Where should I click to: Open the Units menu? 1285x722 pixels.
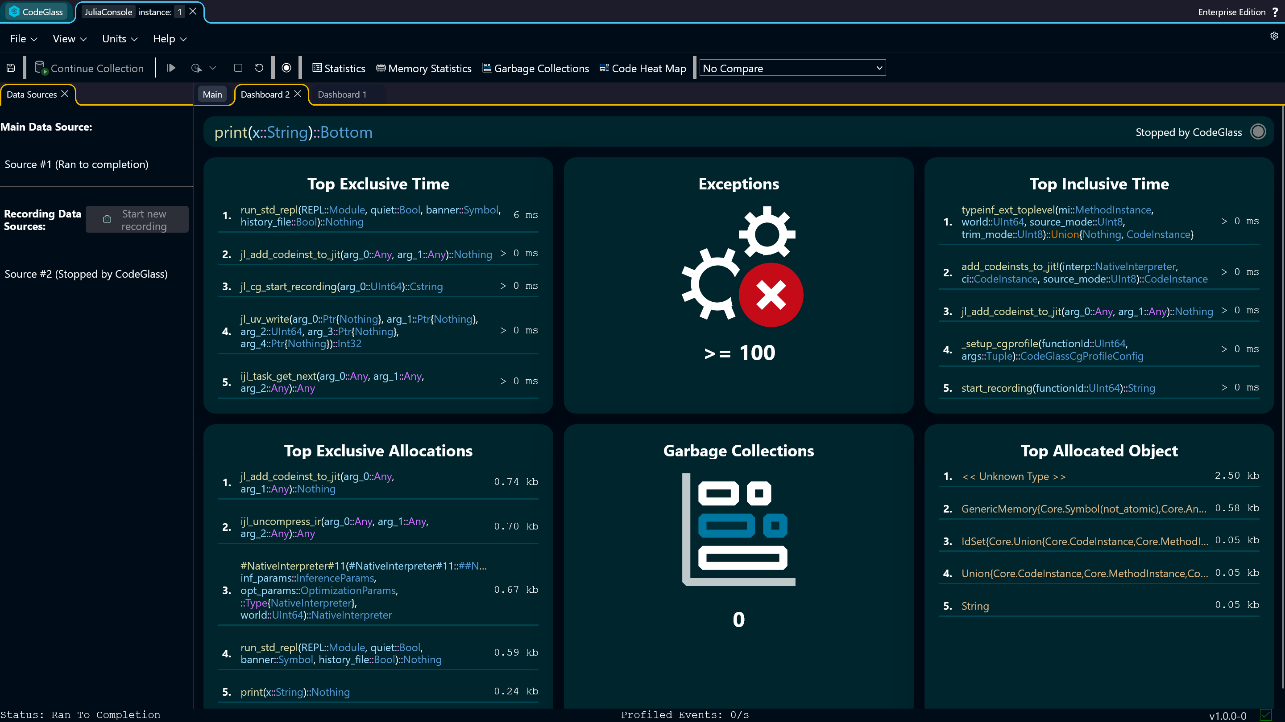120,39
